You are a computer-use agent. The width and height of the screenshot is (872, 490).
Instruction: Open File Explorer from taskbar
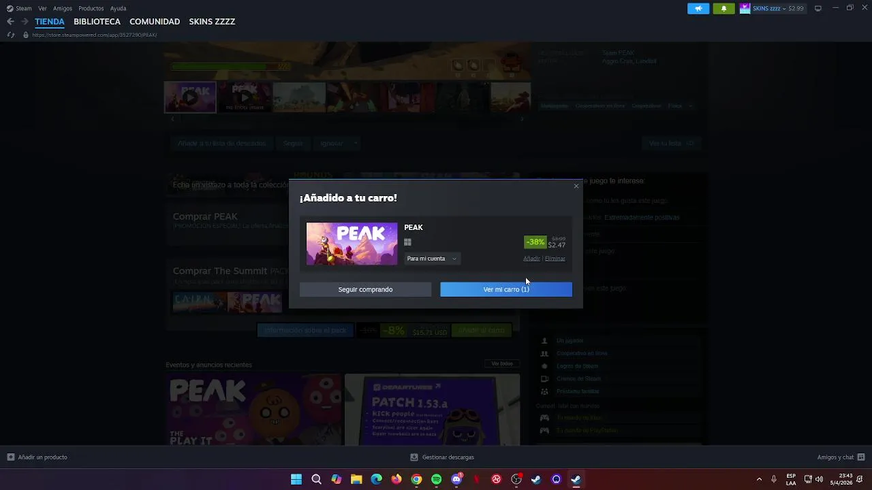(x=356, y=479)
